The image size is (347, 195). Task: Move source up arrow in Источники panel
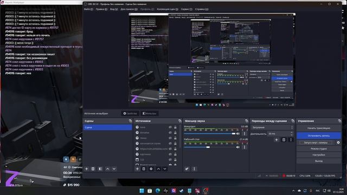pyautogui.click(x=158, y=169)
